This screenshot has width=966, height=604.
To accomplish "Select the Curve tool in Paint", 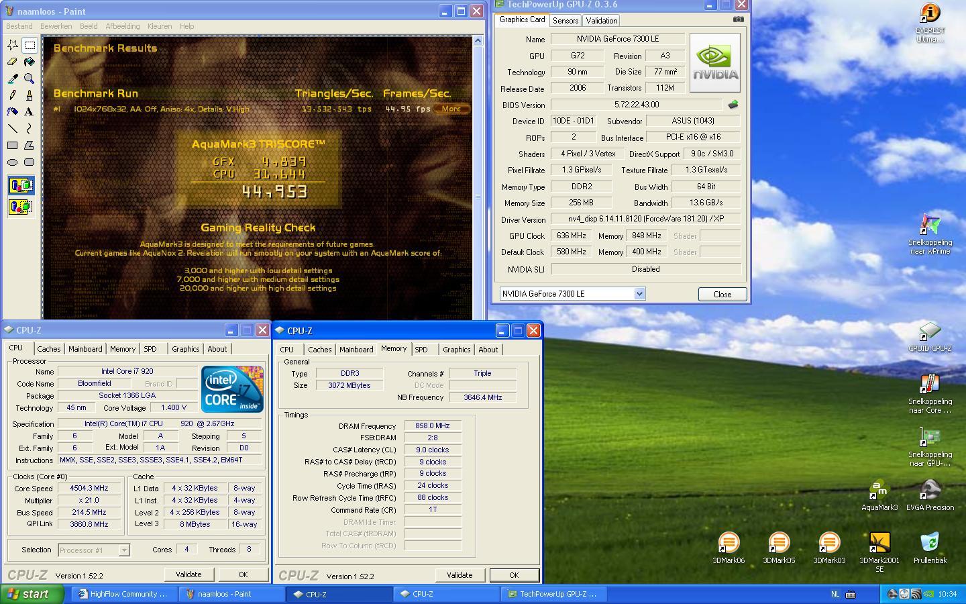I will coord(30,128).
